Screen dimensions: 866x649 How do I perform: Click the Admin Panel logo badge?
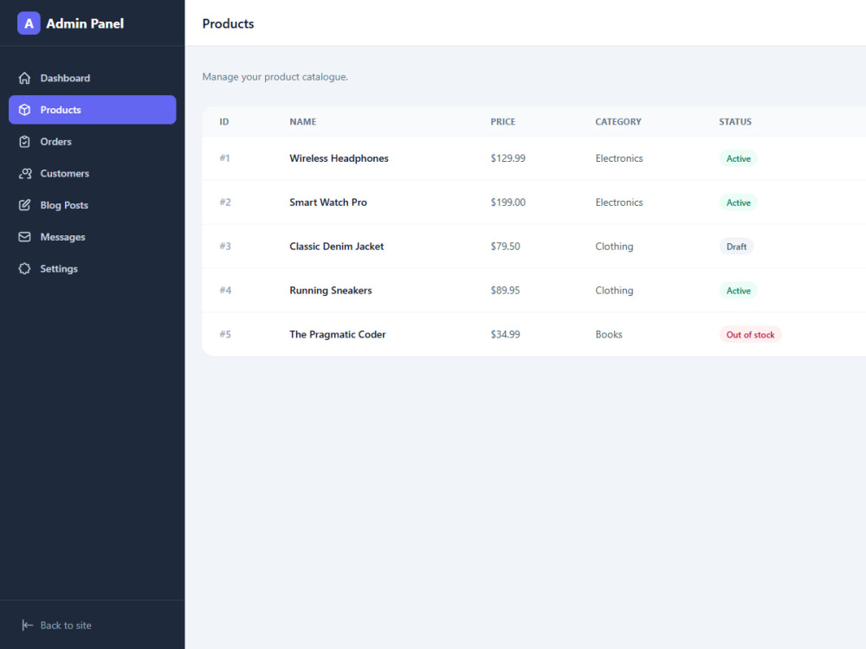point(29,23)
